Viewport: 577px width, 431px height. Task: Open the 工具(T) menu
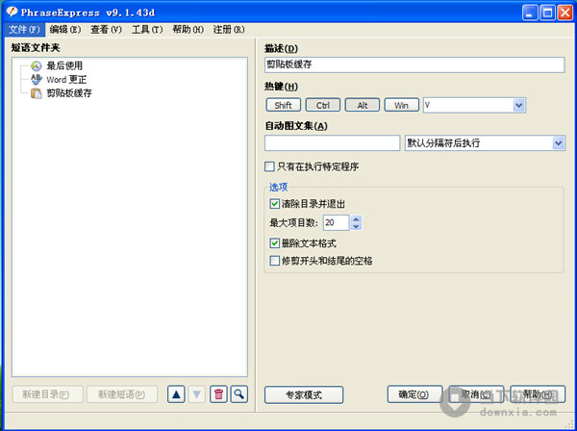[x=147, y=30]
